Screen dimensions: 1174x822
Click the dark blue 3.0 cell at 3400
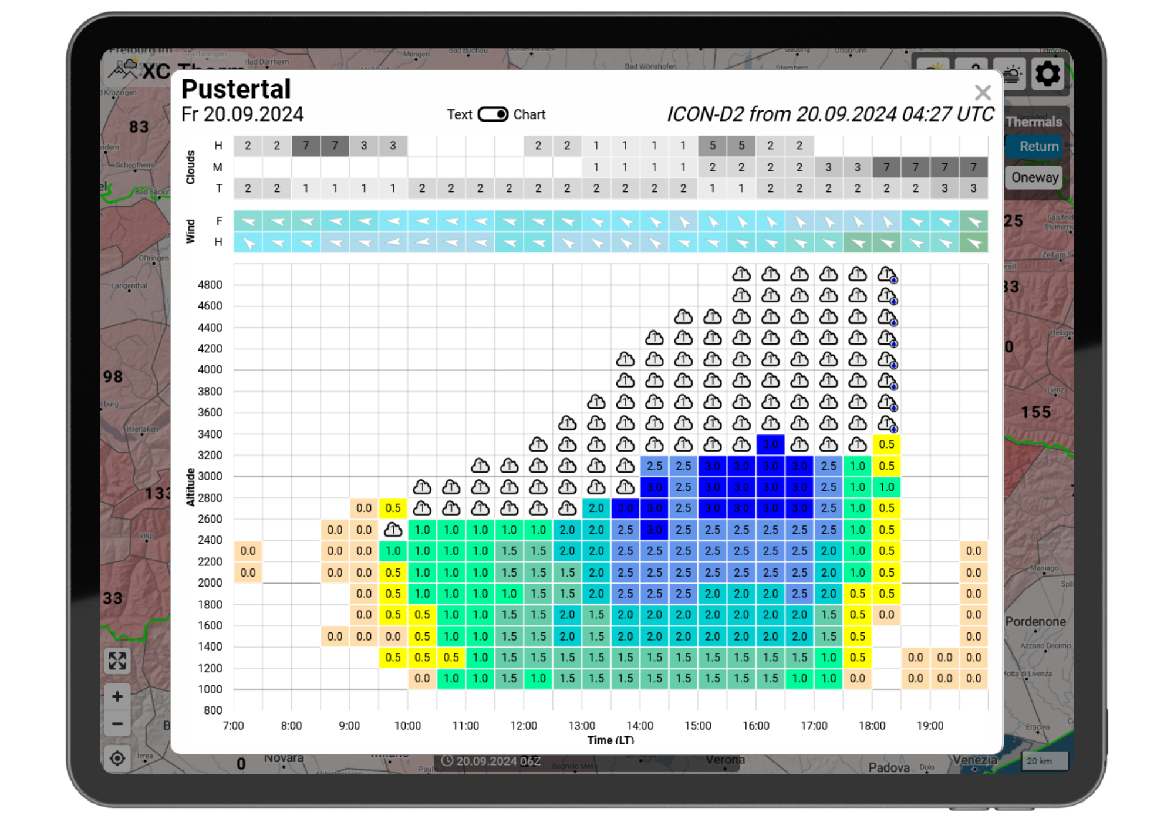tap(770, 444)
